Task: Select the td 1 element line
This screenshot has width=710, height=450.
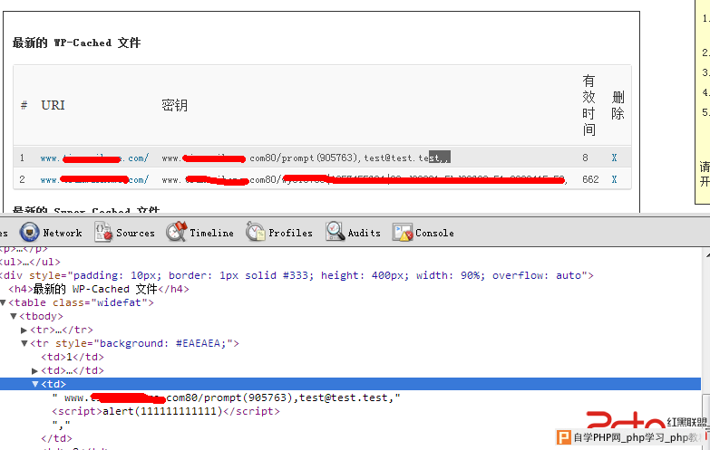Action: (x=73, y=357)
